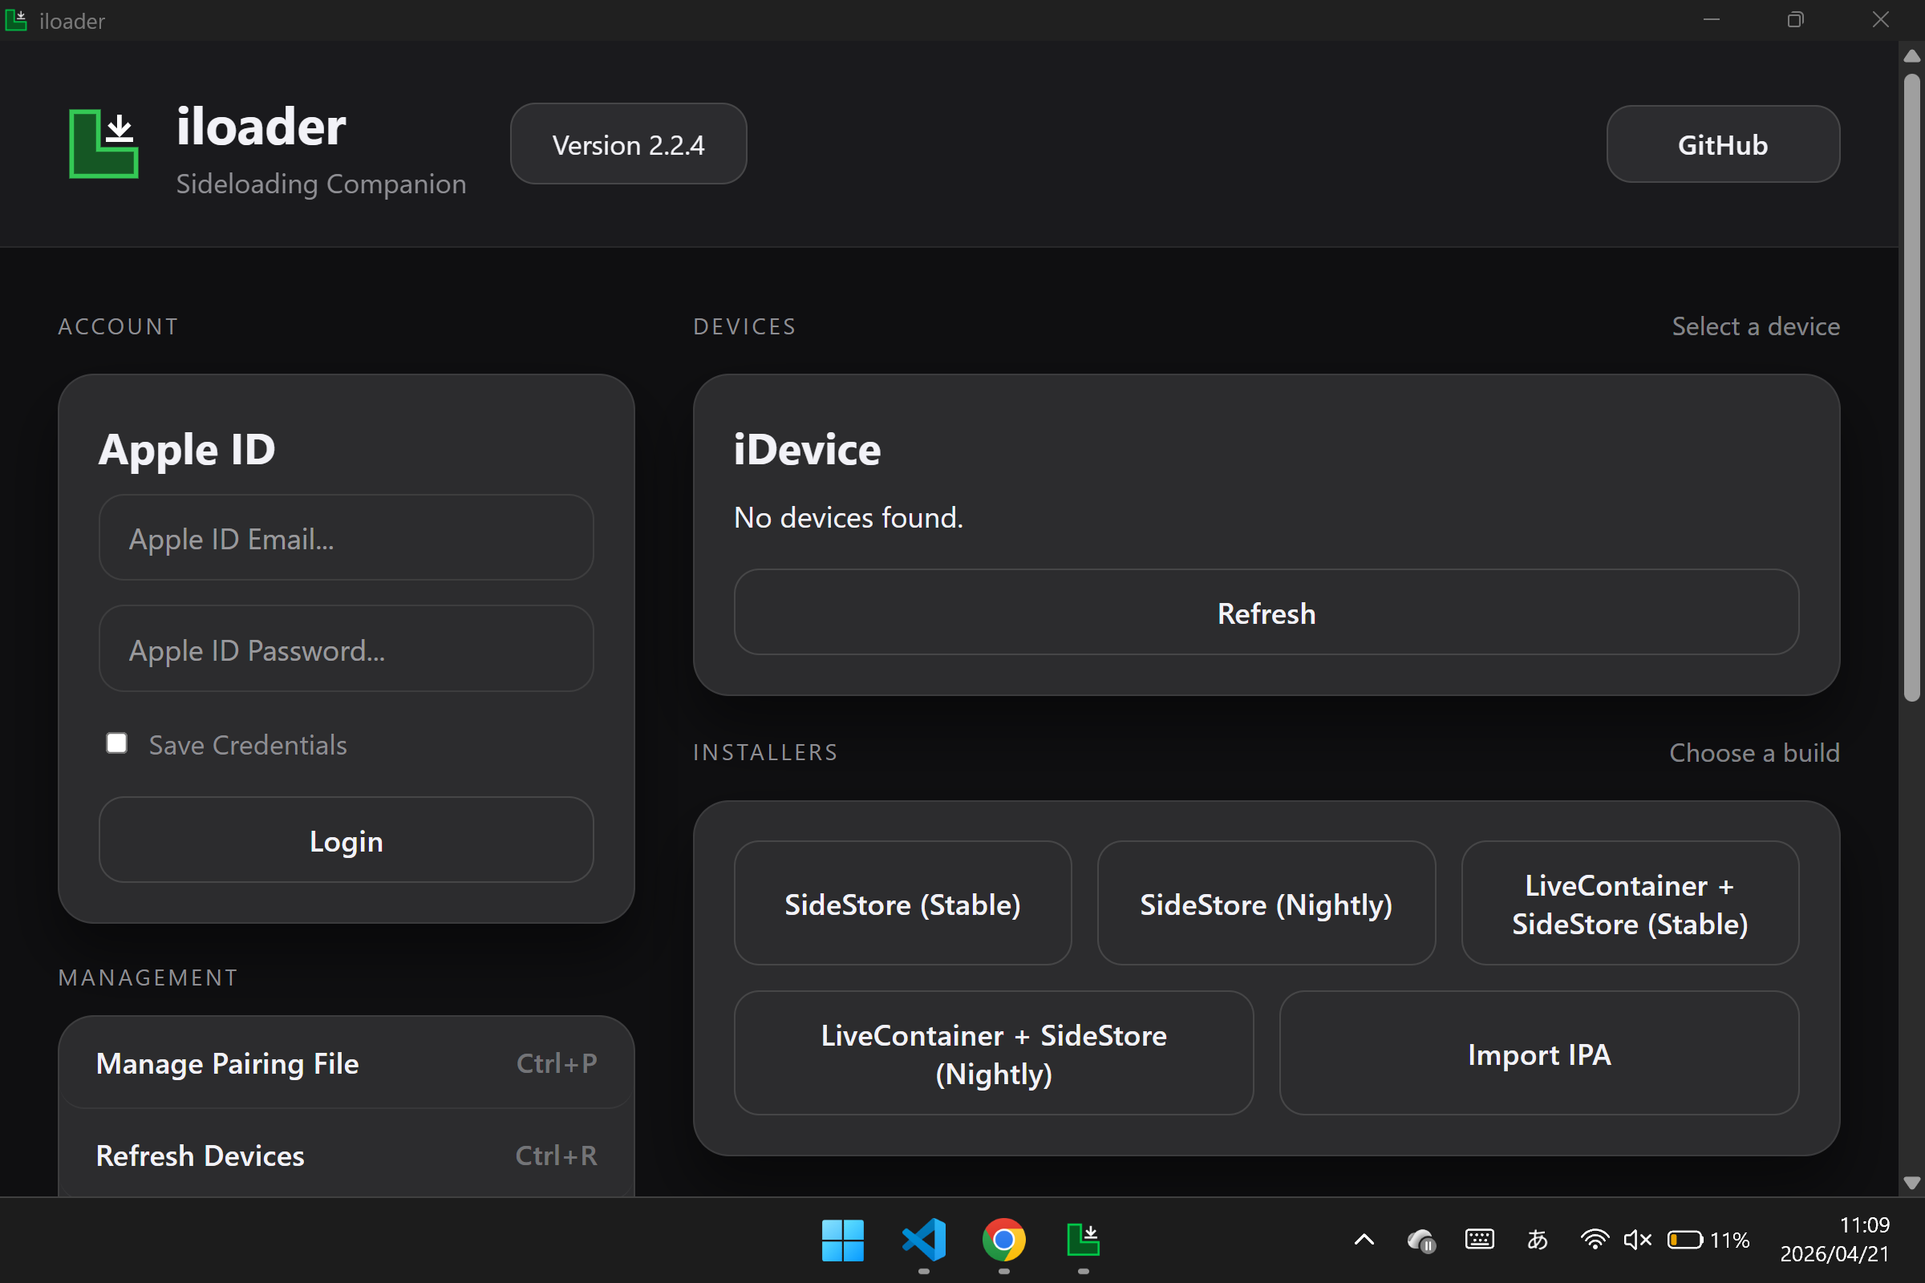This screenshot has height=1283, width=1925.
Task: Click the 'Select a device' hint text
Action: (x=1756, y=326)
